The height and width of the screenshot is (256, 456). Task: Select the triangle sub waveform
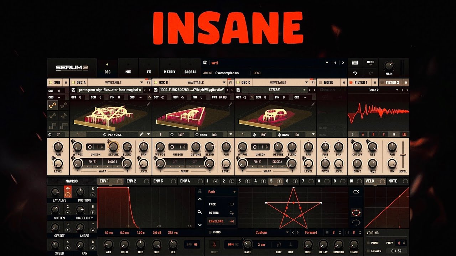53,116
